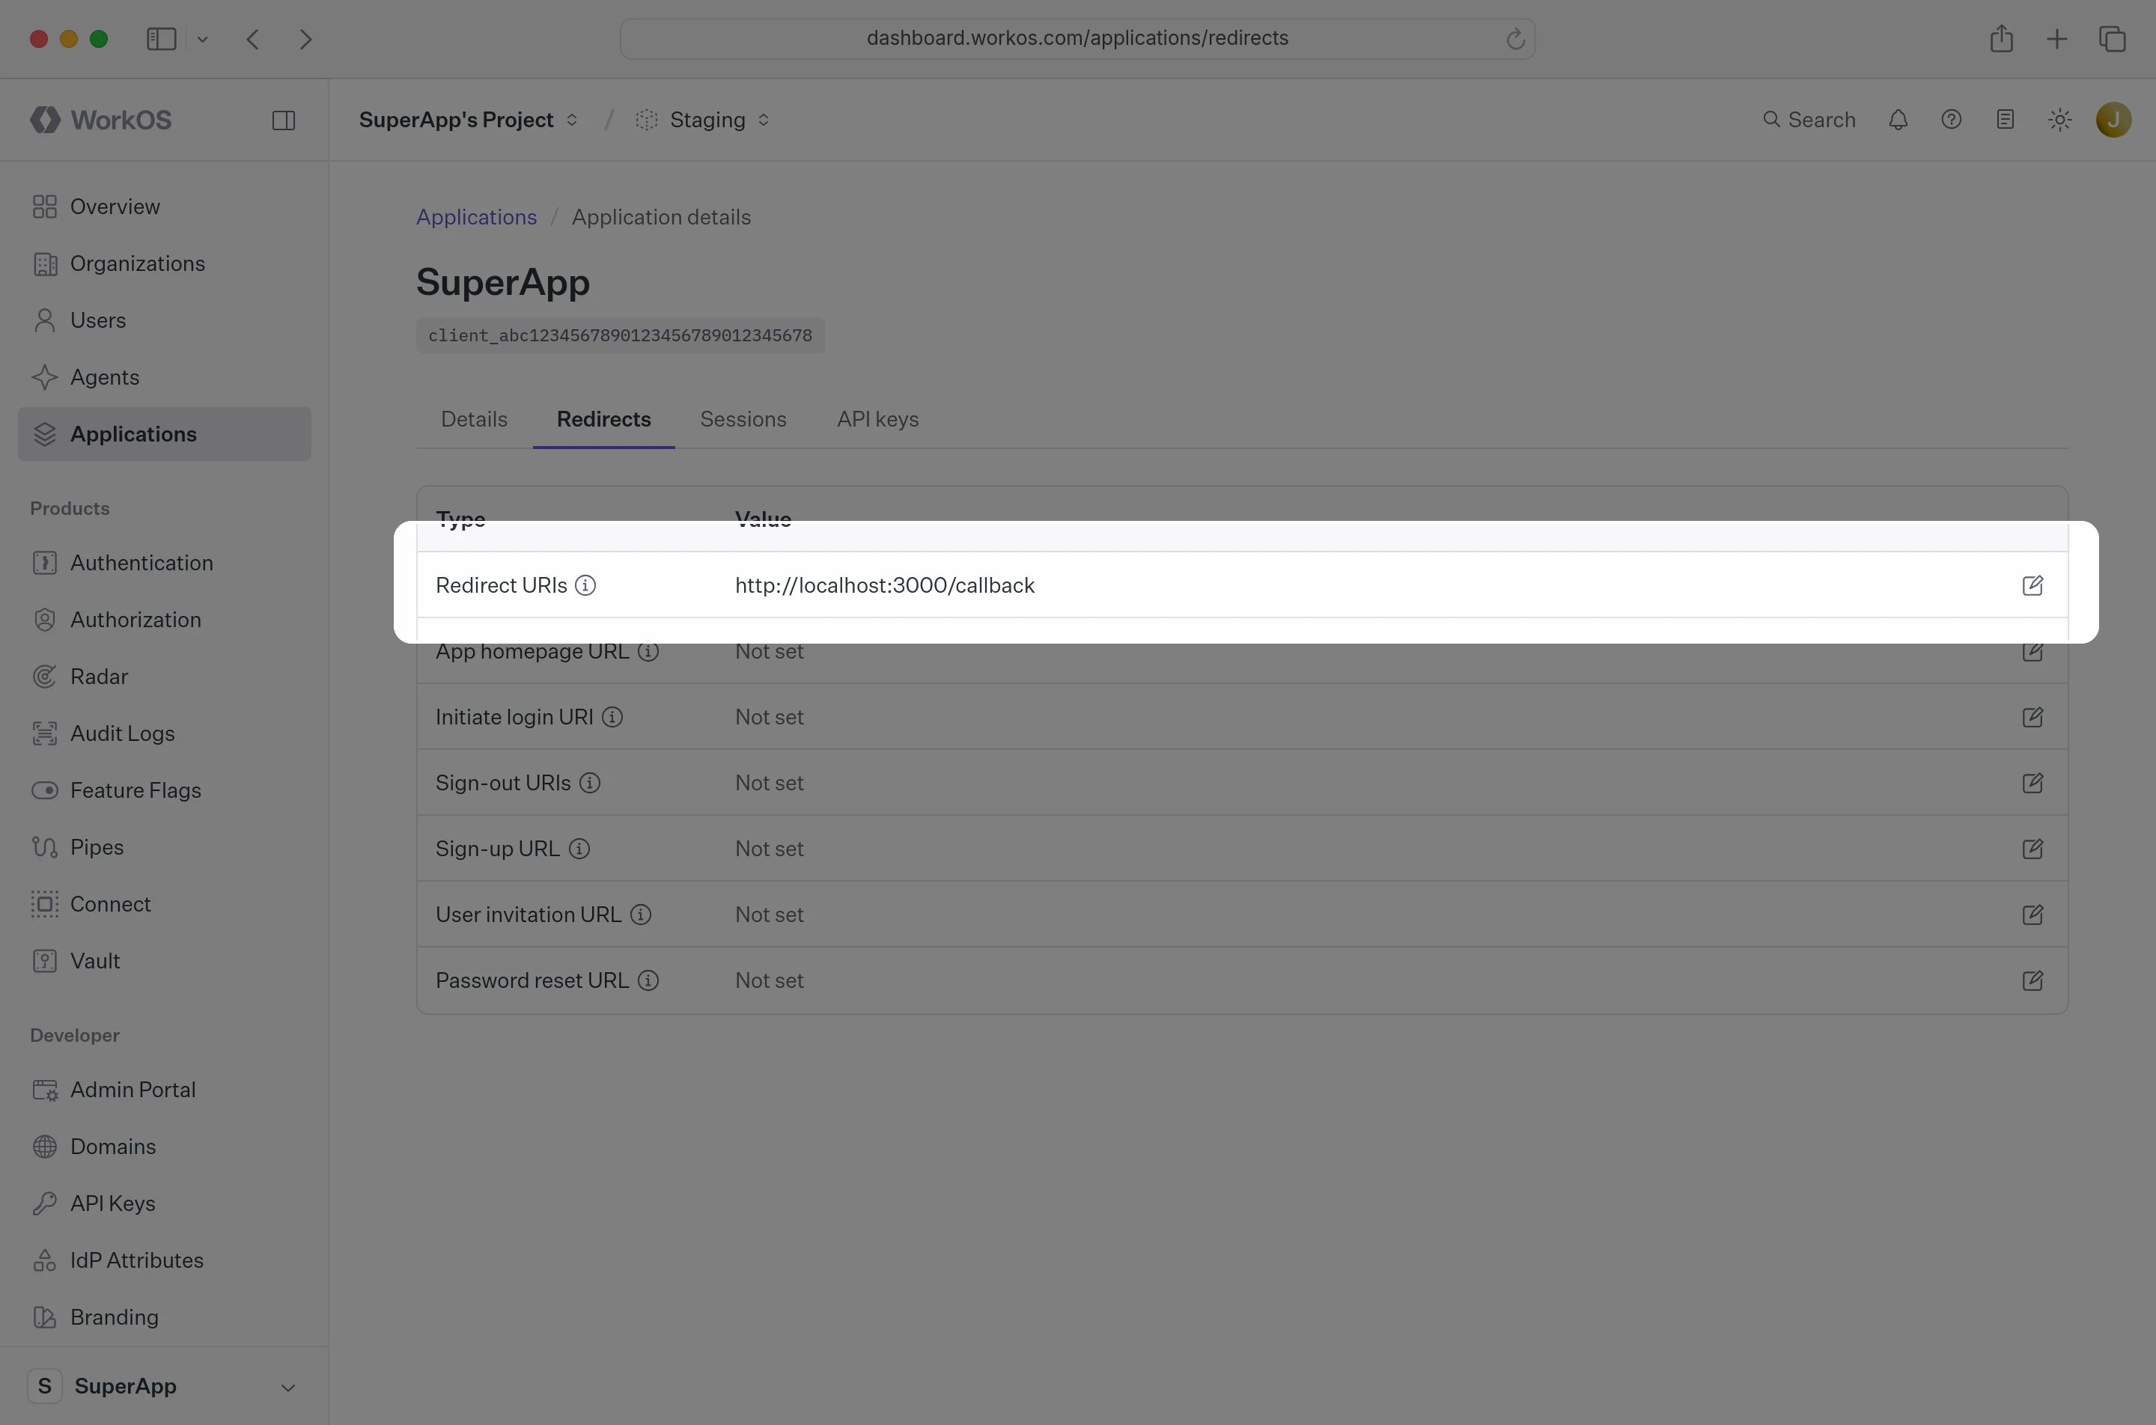This screenshot has height=1425, width=2156.
Task: Show info for User invitation URL
Action: [x=641, y=915]
